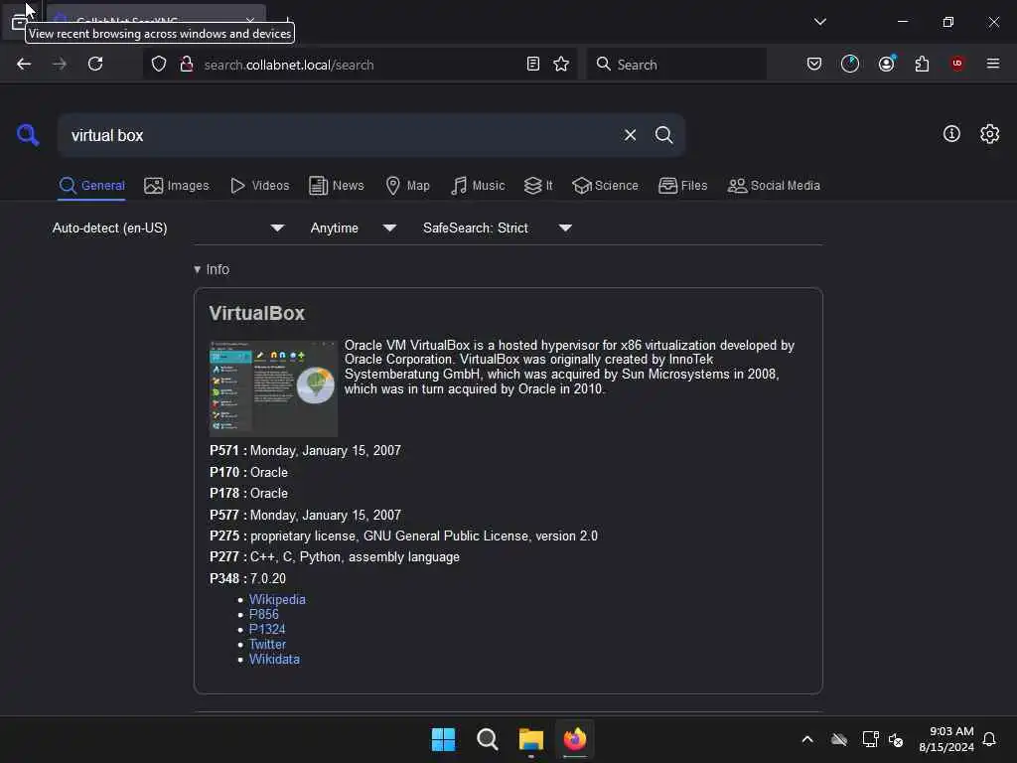
Task: Open the network display tray icon
Action: coord(870,739)
